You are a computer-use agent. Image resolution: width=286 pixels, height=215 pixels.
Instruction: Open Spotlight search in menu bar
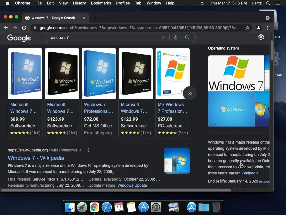(268, 3)
